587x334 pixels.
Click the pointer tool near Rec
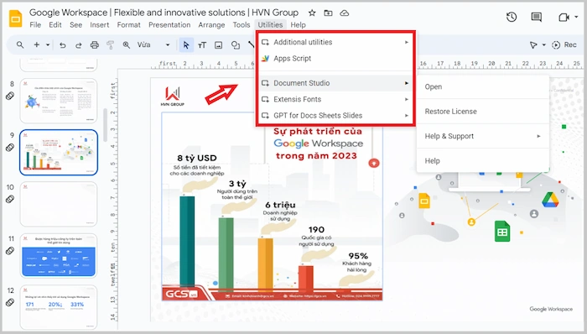click(x=533, y=45)
